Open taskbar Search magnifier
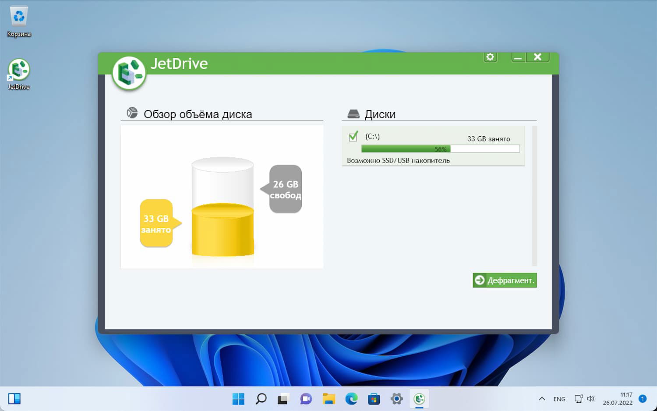Screen dimensions: 657x411 click(x=261, y=399)
